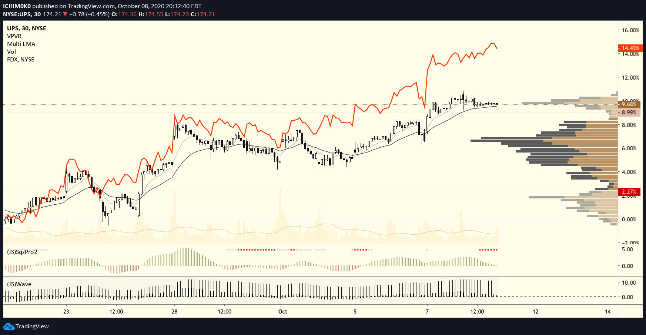Click the 5 date on time axis

[355, 312]
